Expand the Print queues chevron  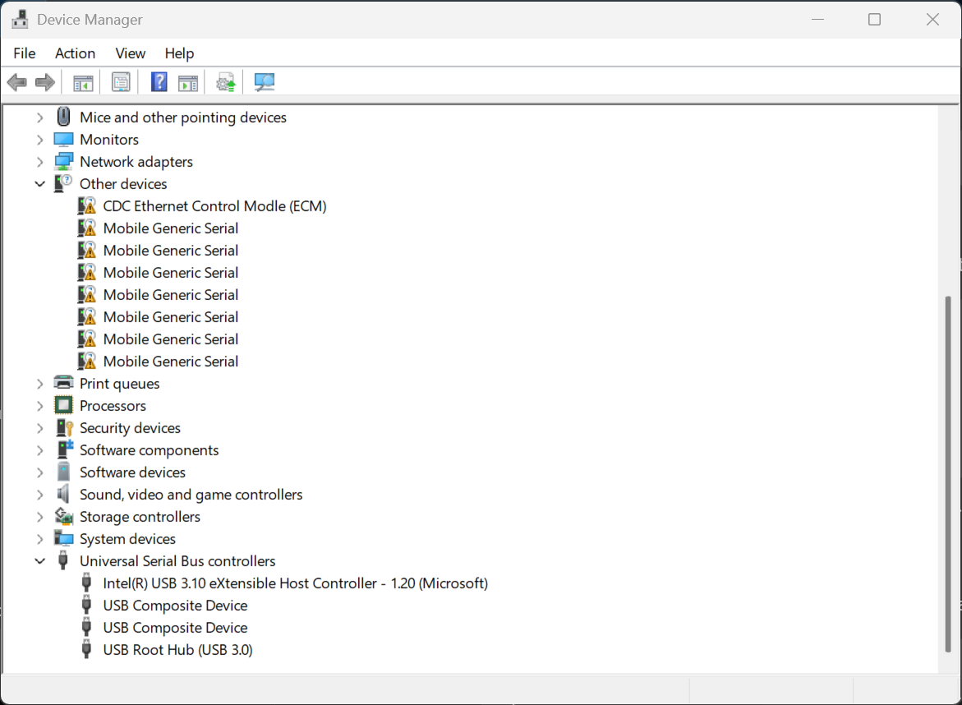coord(40,384)
